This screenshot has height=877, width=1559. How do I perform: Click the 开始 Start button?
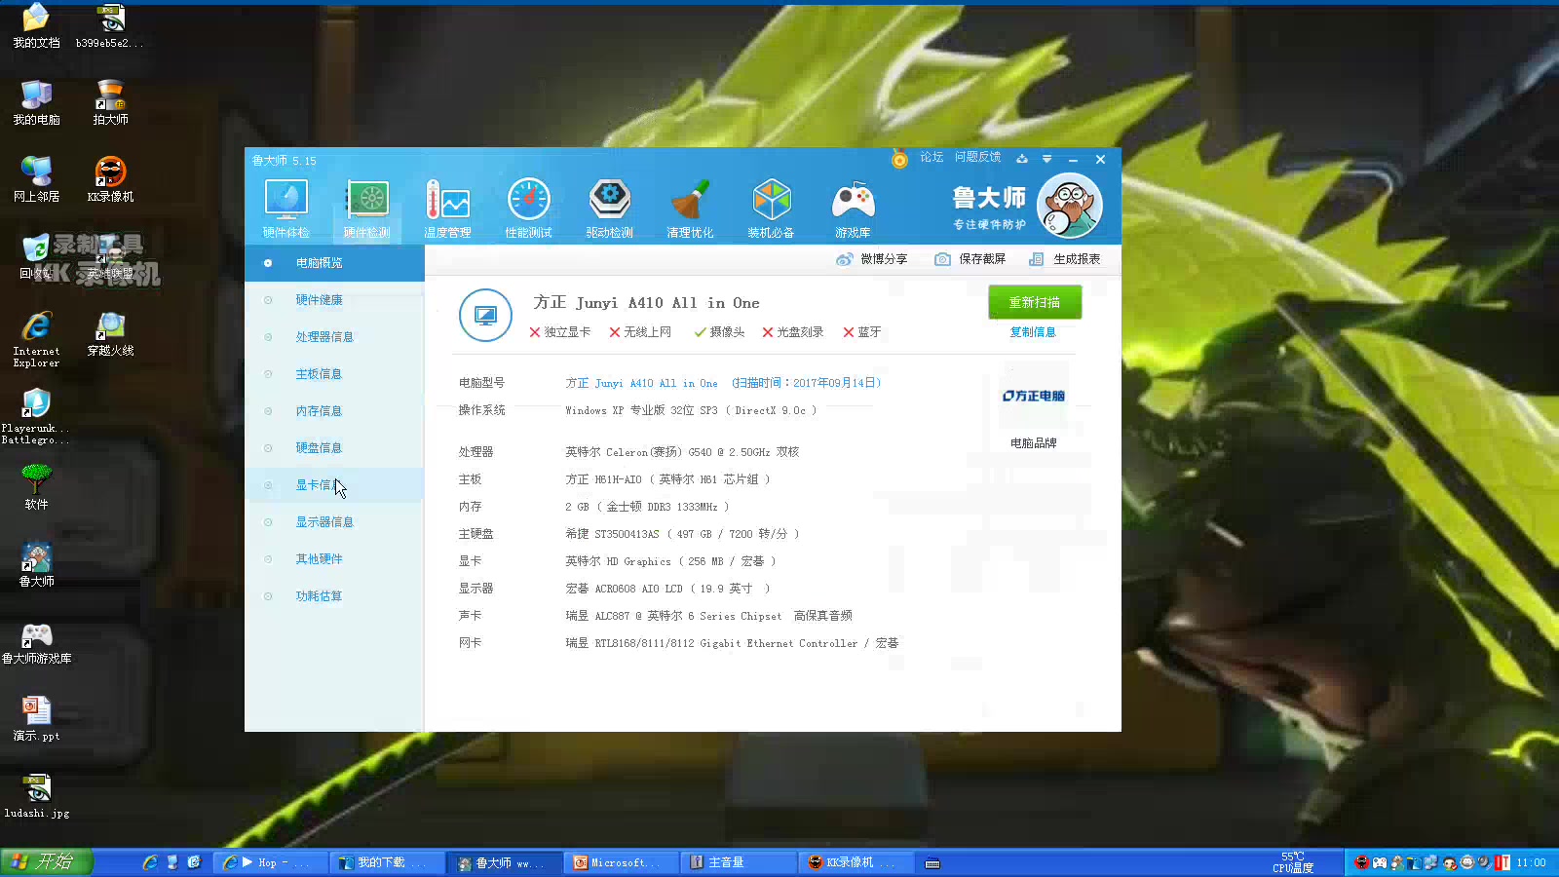pyautogui.click(x=46, y=862)
